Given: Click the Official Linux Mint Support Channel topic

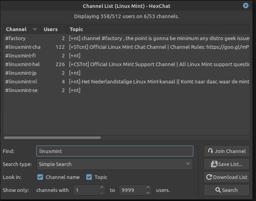Looking at the screenshot, I should pyautogui.click(x=159, y=64).
